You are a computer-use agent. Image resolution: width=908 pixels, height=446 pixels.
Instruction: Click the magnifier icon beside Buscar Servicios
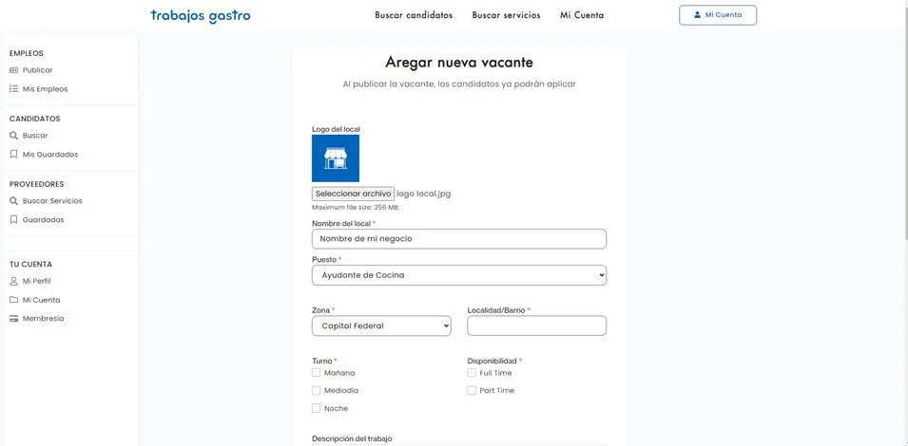(14, 201)
